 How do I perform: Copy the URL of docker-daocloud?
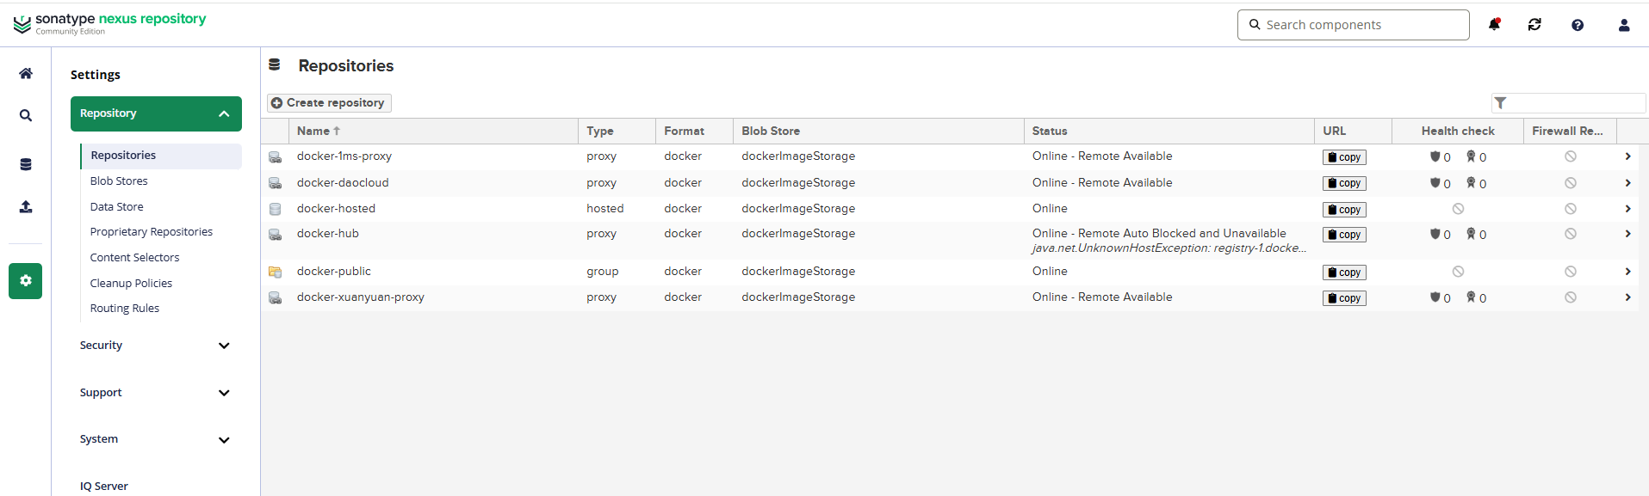[x=1344, y=183]
